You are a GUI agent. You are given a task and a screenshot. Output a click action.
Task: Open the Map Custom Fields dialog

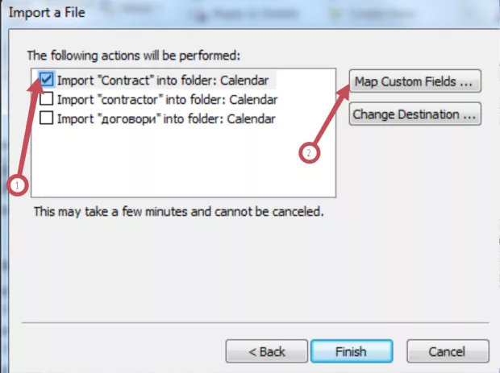point(415,82)
